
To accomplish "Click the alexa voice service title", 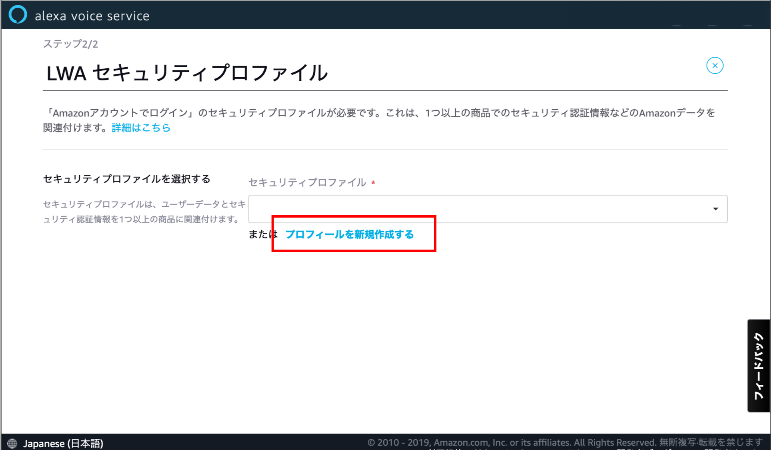I will click(x=92, y=16).
